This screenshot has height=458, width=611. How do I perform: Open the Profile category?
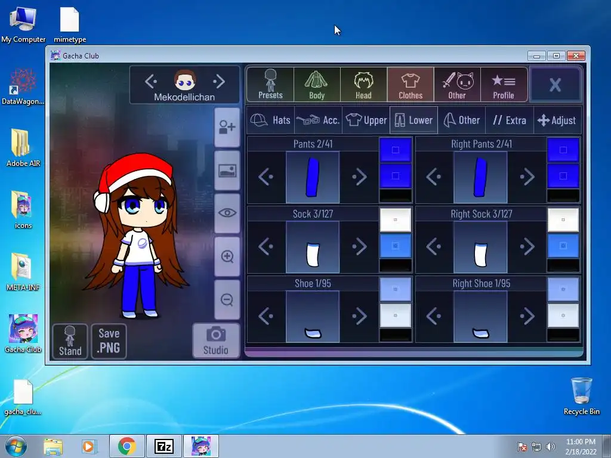(504, 84)
